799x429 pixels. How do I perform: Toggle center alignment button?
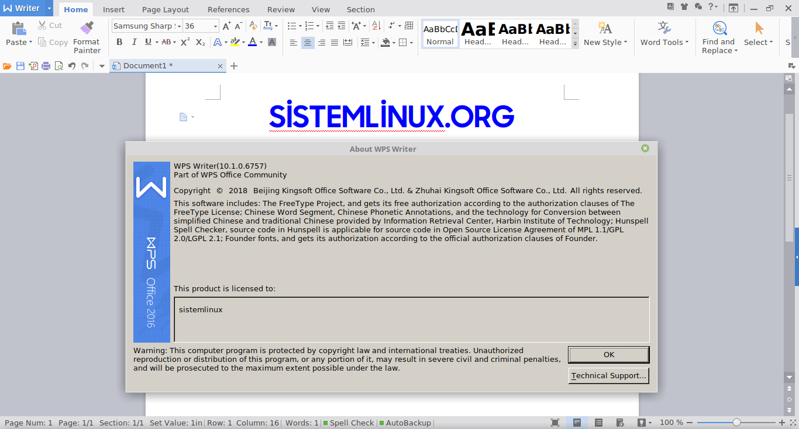(308, 43)
